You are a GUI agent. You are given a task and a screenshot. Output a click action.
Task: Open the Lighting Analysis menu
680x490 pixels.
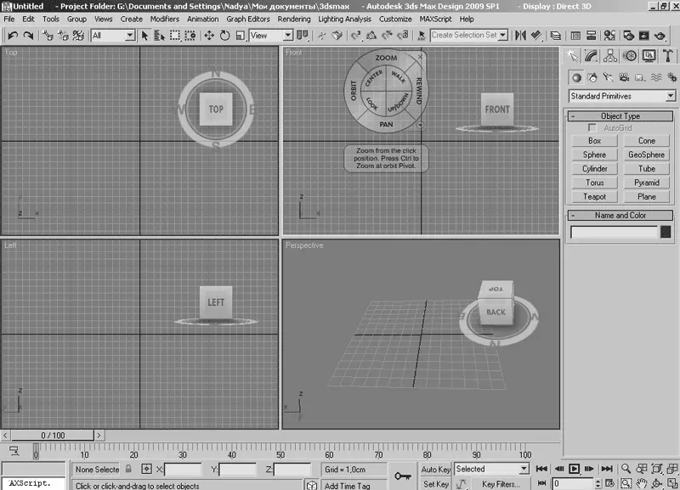point(345,19)
